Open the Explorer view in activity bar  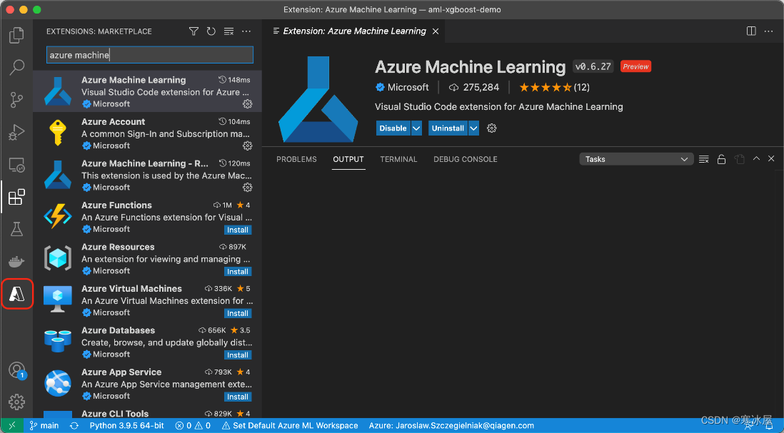click(x=16, y=35)
